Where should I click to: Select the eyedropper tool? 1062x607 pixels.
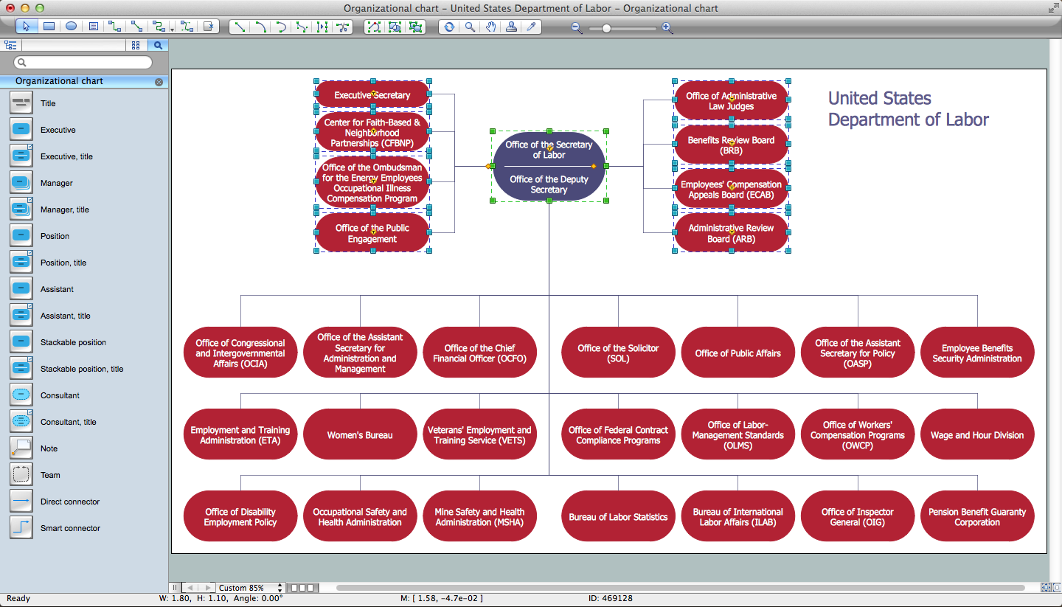tap(532, 27)
